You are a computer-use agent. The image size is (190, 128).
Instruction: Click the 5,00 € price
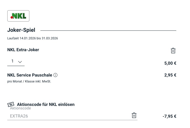170,64
